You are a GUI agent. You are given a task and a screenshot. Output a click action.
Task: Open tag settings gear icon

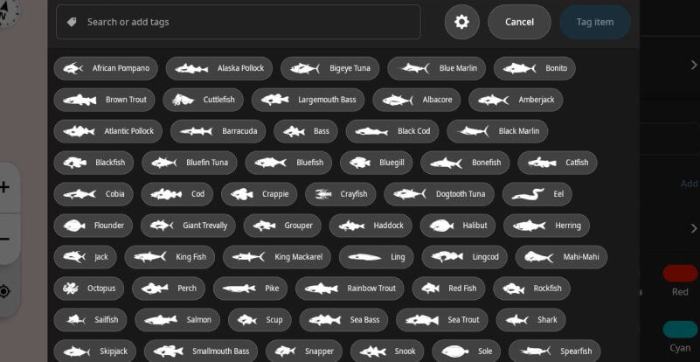tap(461, 22)
